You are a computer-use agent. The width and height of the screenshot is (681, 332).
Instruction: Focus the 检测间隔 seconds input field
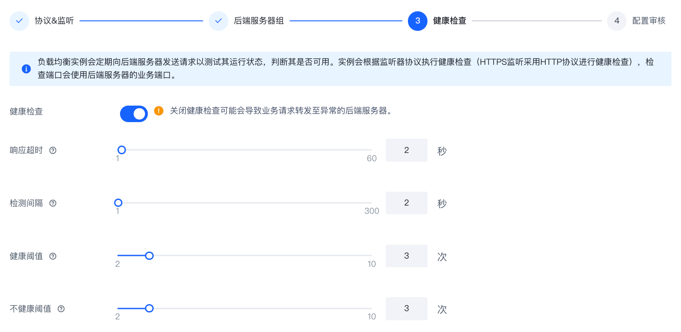click(407, 203)
